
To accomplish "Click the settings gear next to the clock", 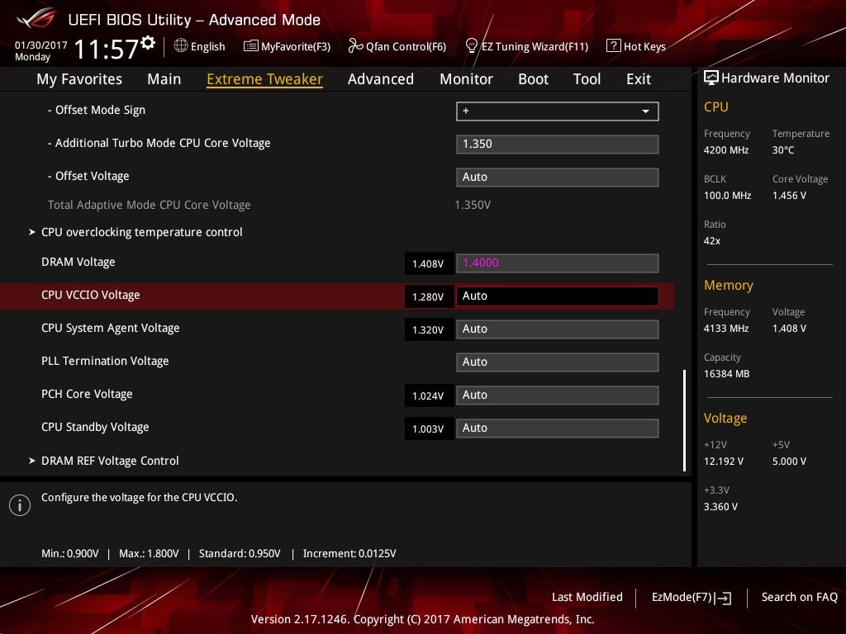I will point(149,43).
